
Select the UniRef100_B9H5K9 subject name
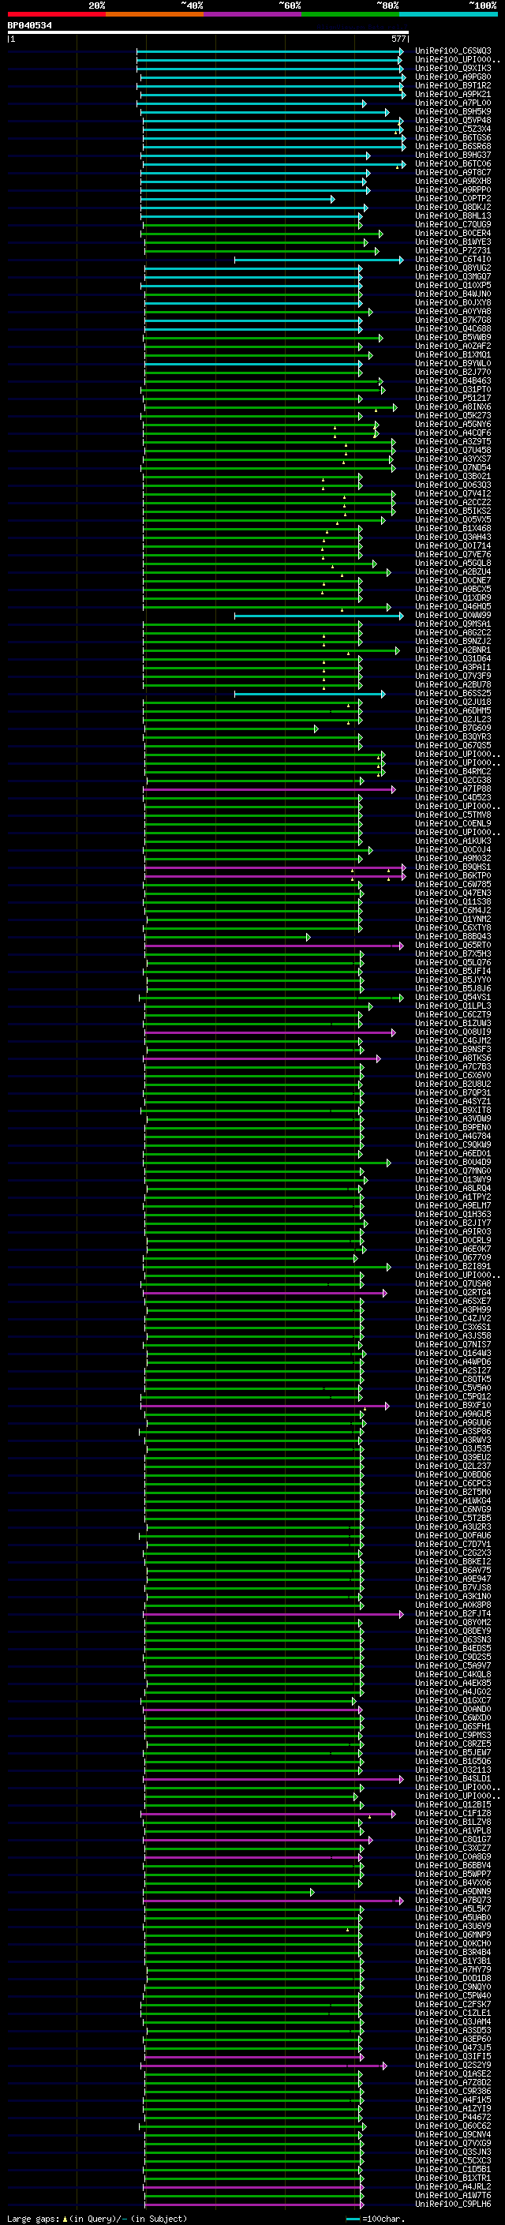pos(453,111)
